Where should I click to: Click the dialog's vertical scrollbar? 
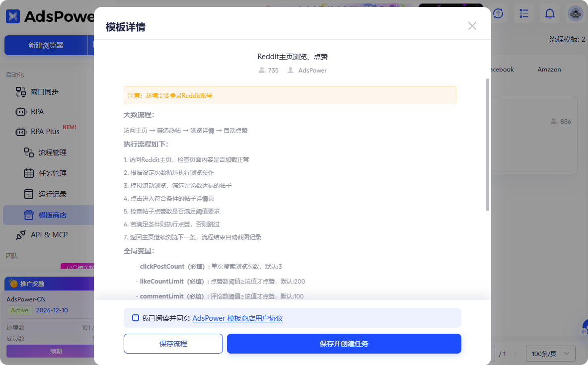(488, 145)
